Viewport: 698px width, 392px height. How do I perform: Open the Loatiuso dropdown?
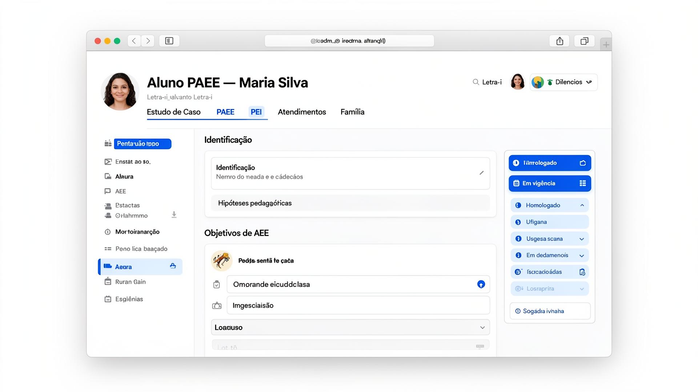[350, 327]
